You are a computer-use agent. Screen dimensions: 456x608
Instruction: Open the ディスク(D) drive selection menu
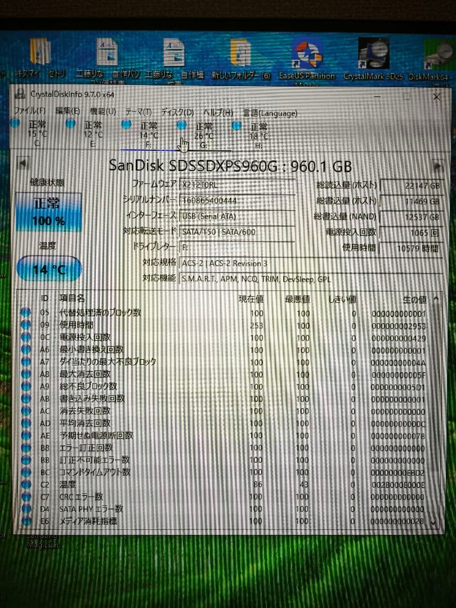(177, 113)
